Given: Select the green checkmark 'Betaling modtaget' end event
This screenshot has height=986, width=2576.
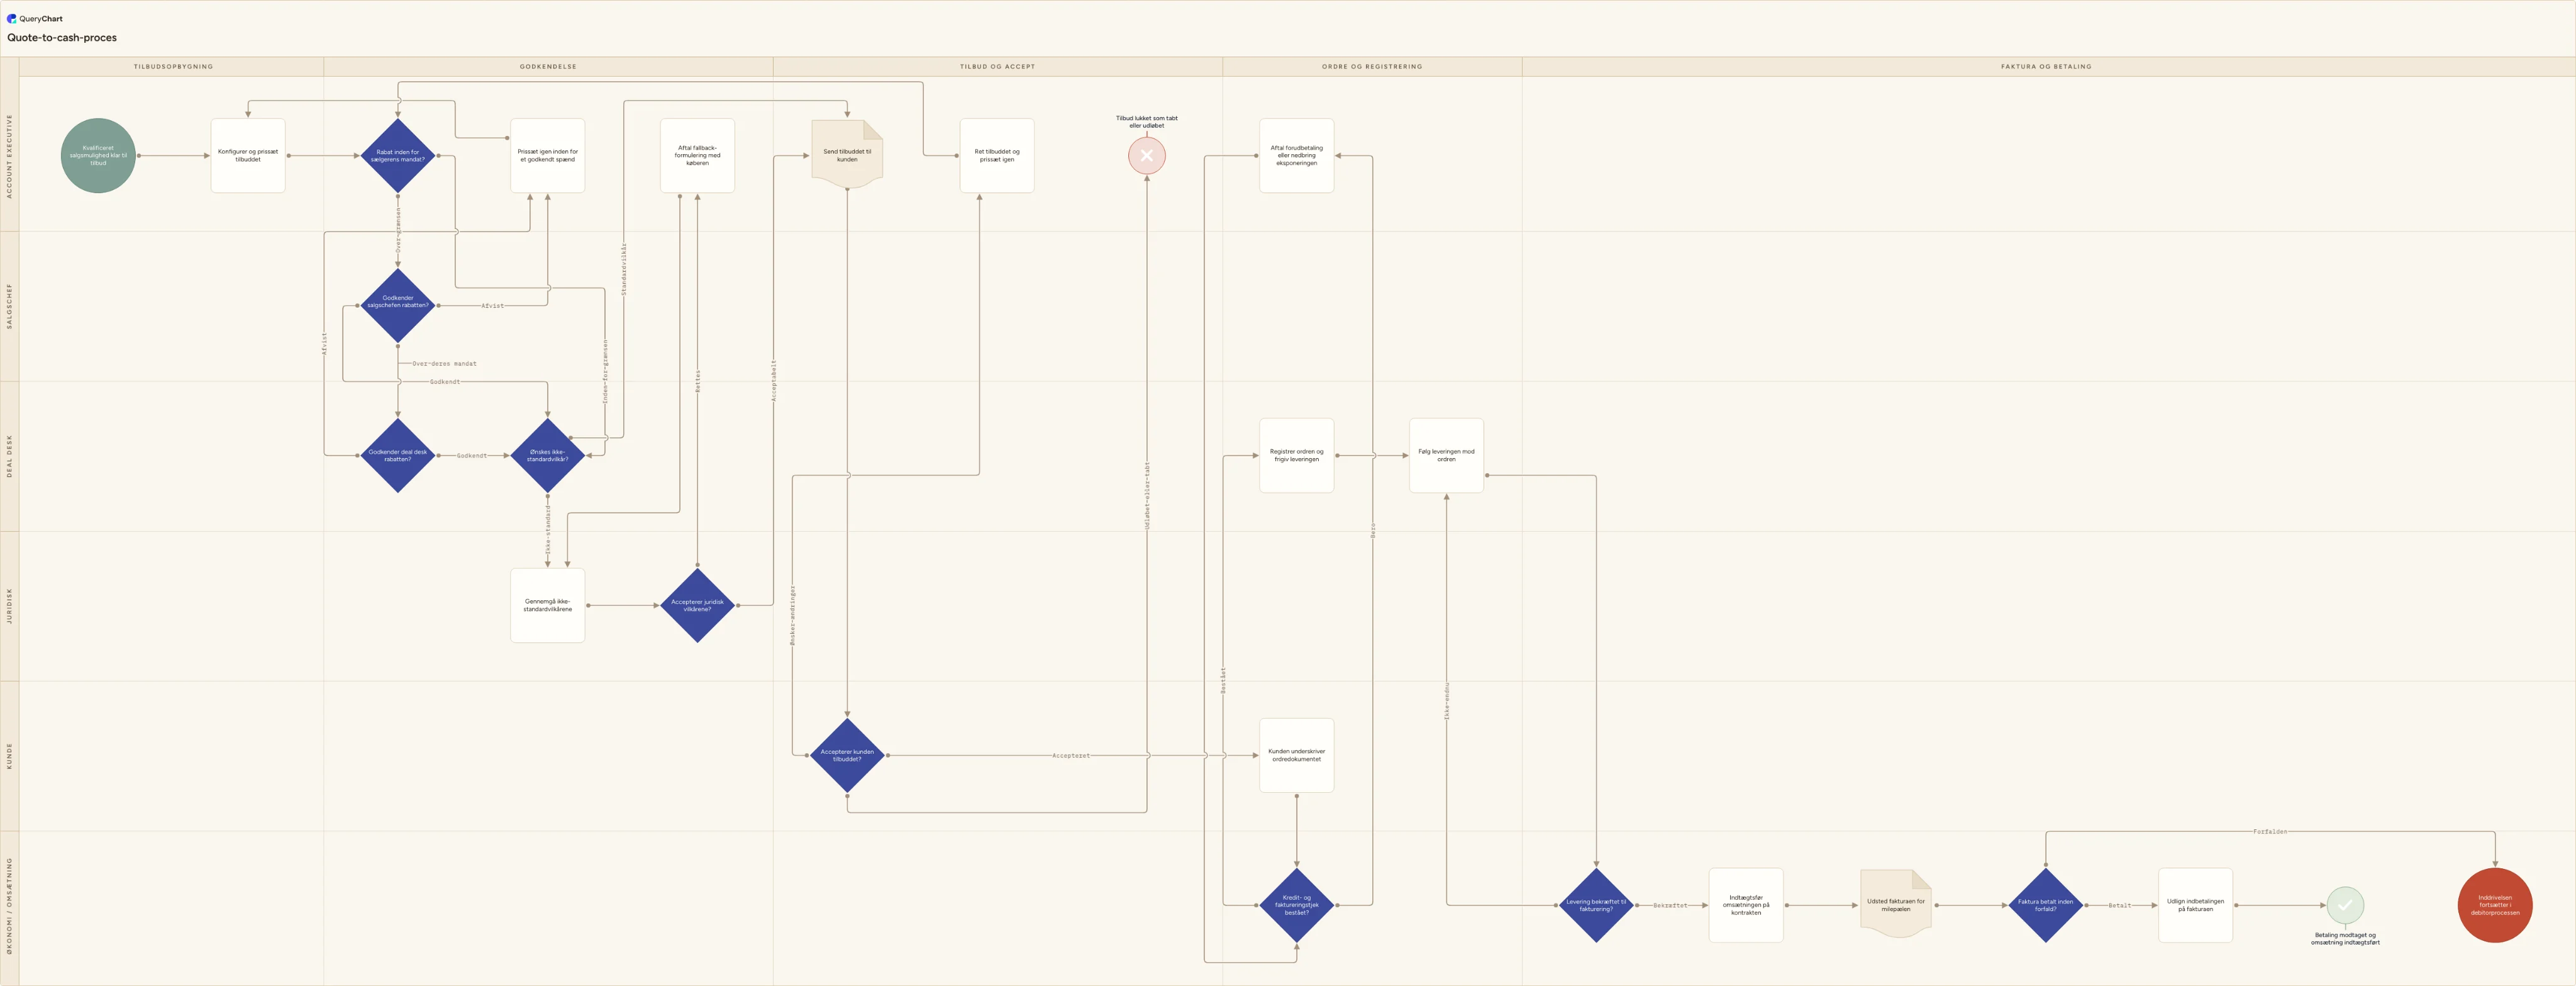Looking at the screenshot, I should click(x=2344, y=905).
